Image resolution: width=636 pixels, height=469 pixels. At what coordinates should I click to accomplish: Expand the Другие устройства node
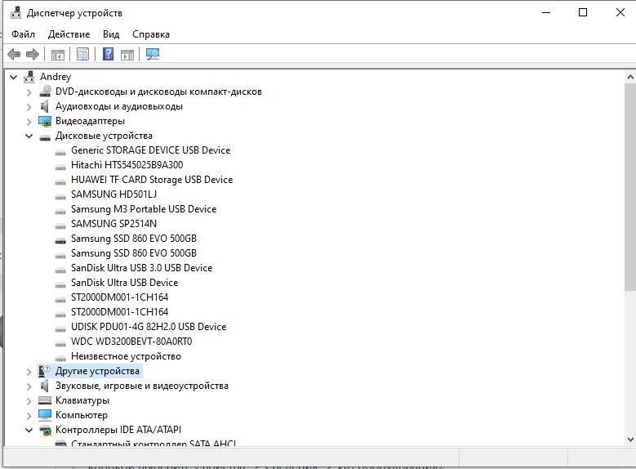[29, 371]
